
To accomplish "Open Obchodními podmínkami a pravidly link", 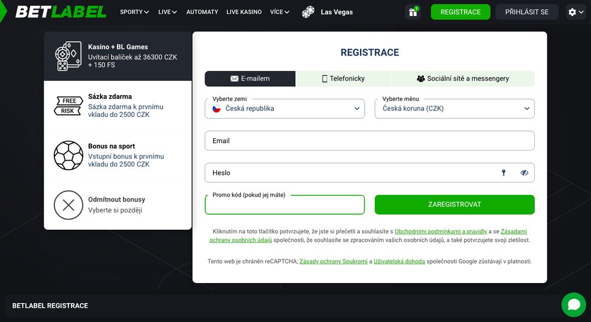I will 441,231.
